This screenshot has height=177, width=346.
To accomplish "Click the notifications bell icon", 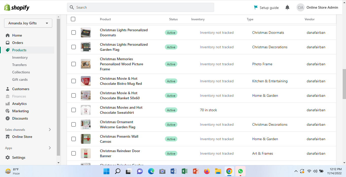I will pos(287,8).
